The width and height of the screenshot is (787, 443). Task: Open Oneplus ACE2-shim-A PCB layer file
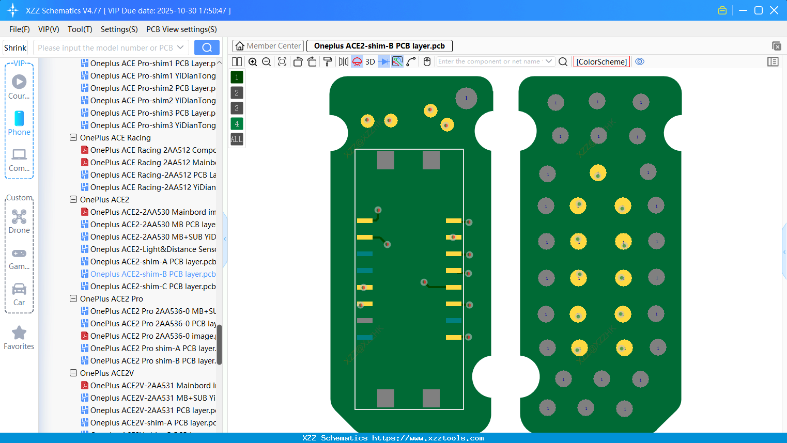tap(150, 261)
